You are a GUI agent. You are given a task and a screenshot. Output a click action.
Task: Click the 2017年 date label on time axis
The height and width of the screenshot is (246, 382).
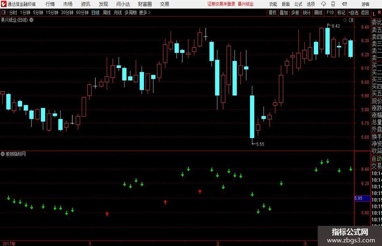tap(9, 244)
